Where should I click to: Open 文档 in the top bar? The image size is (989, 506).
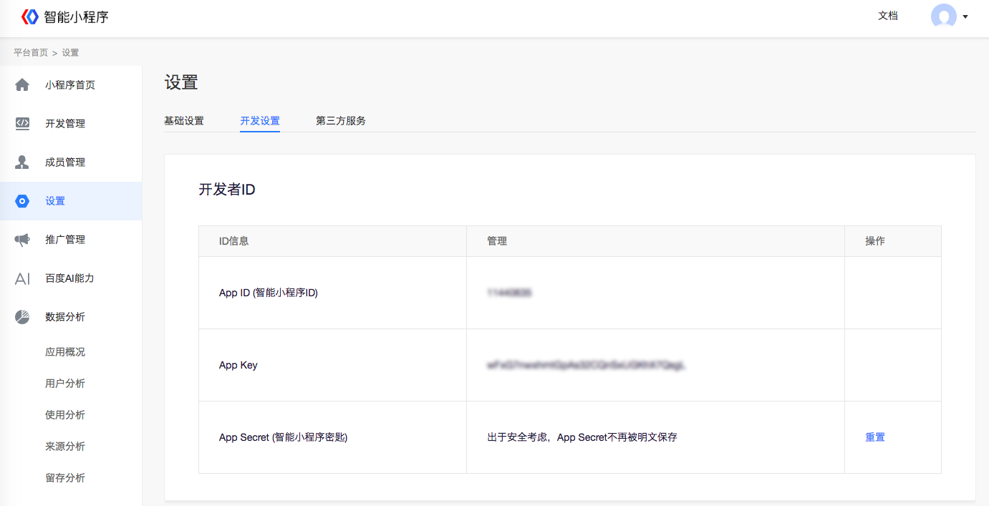click(x=888, y=16)
